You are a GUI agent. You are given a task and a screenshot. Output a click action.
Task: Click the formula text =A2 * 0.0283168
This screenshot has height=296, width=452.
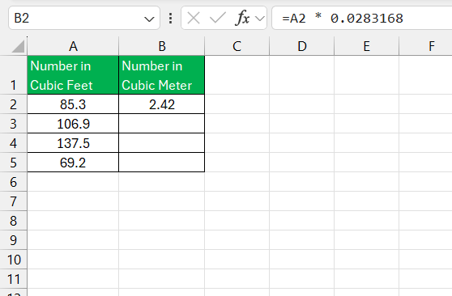[343, 19]
